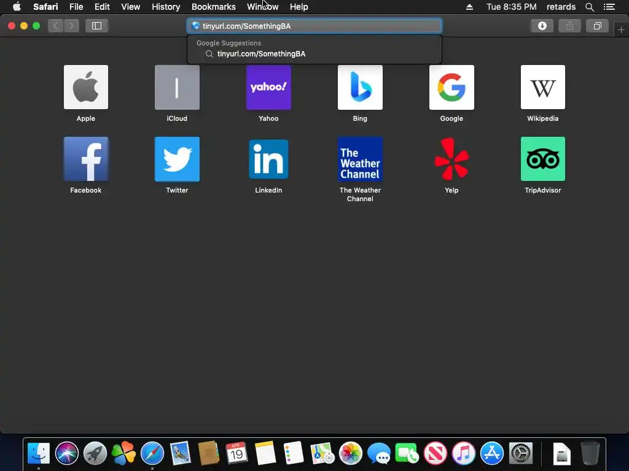The width and height of the screenshot is (629, 471).
Task: Open the Bookmarks menu
Action: (213, 7)
